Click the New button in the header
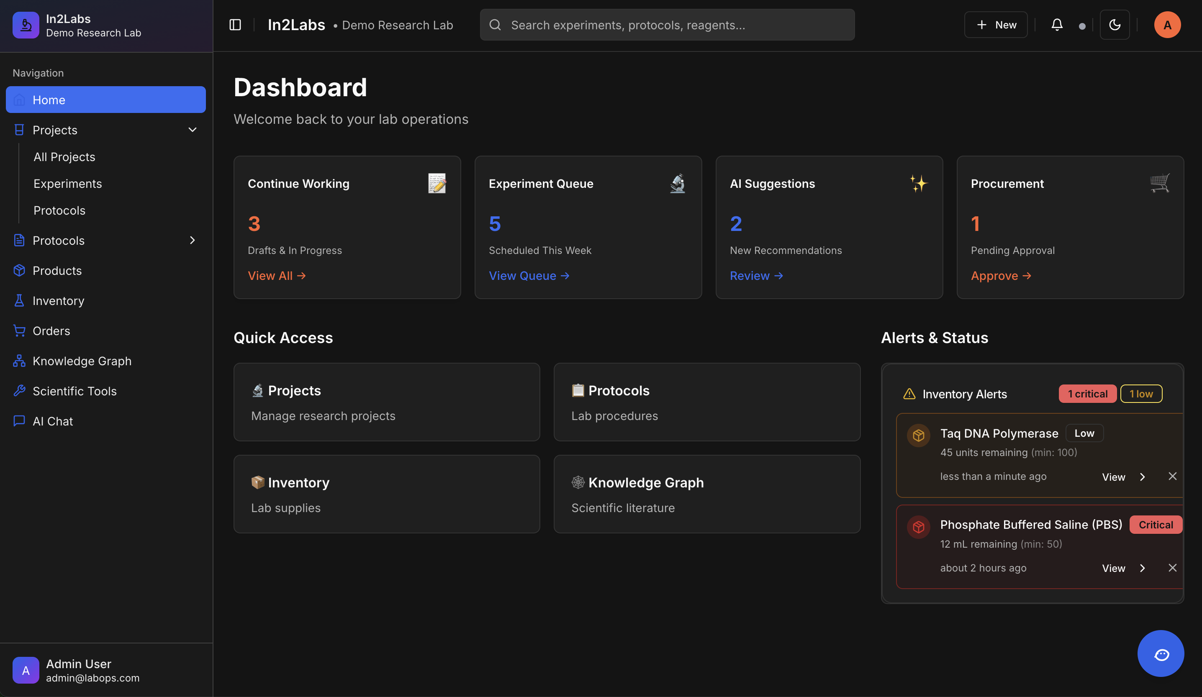Viewport: 1202px width, 697px height. coord(996,24)
